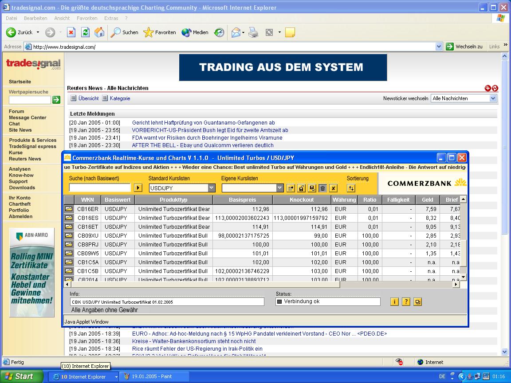Expand the Standard Kurslisten USD/JPY dropdown
Image resolution: width=511 pixels, height=383 pixels.
[x=212, y=188]
